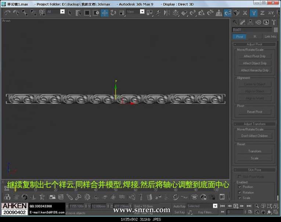Switch to Create command panel tab

pyautogui.click(x=235, y=22)
